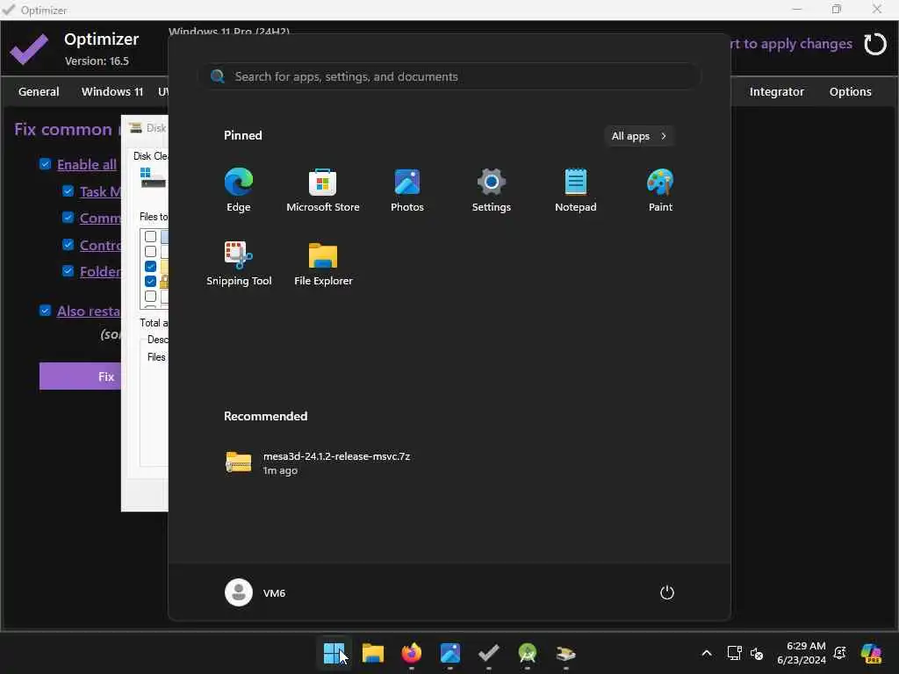Expand the All apps list
899x674 pixels.
point(639,136)
